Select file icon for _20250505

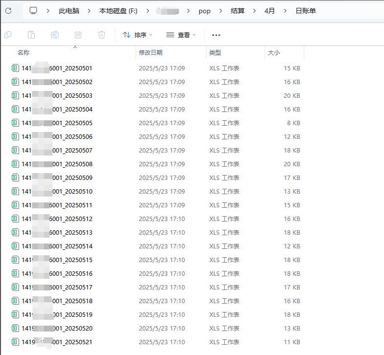(15, 123)
